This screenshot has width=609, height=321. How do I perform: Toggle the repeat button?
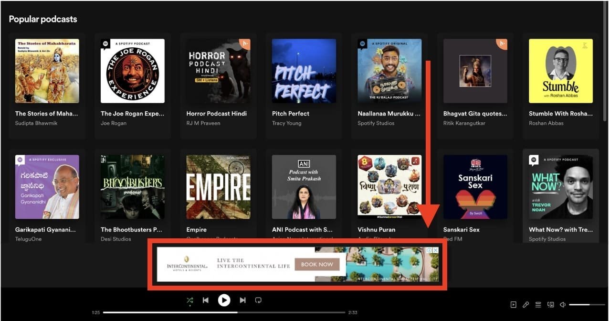tap(258, 300)
